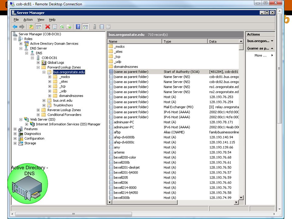292x219 pixels.
Task: Click the domaindnszones folder icon in record list
Action: (x=111, y=67)
